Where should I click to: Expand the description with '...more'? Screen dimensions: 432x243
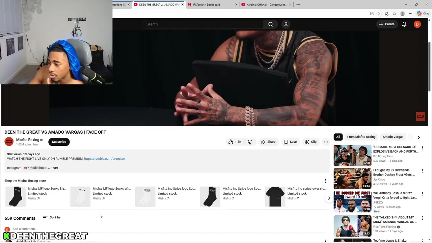pos(53,168)
